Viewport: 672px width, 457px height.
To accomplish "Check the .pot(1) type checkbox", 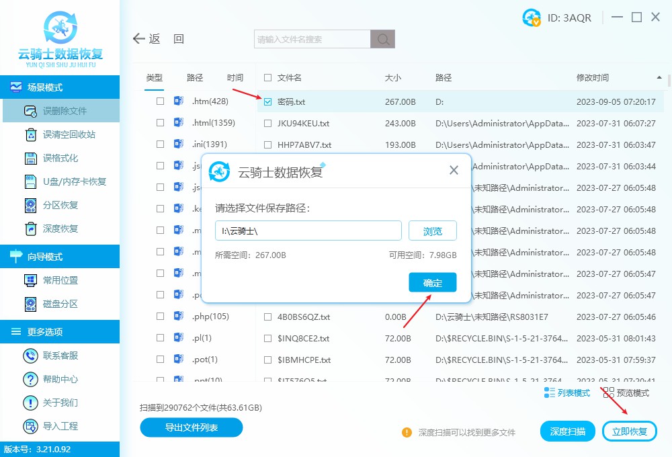I will pyautogui.click(x=161, y=360).
